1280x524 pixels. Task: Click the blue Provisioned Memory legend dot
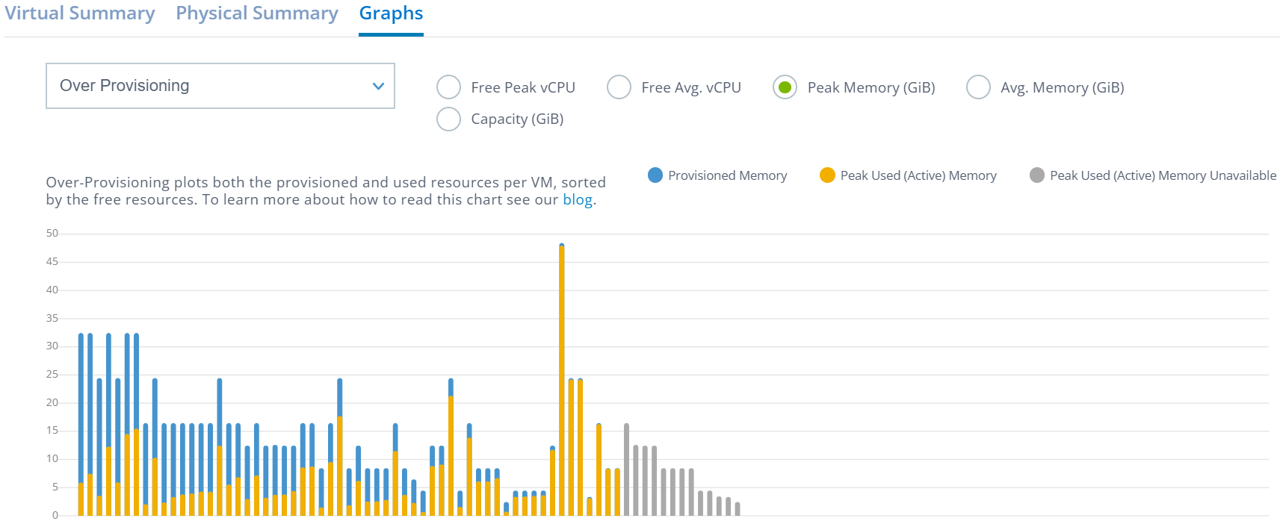click(x=655, y=175)
